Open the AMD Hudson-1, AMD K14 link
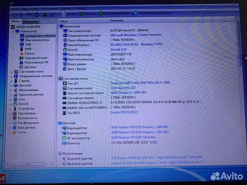 pyautogui.click(x=128, y=92)
